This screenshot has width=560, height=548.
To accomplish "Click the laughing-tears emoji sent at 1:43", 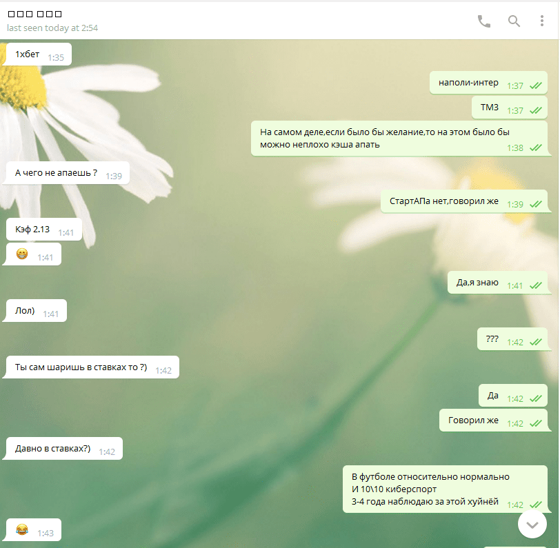I will pyautogui.click(x=22, y=531).
